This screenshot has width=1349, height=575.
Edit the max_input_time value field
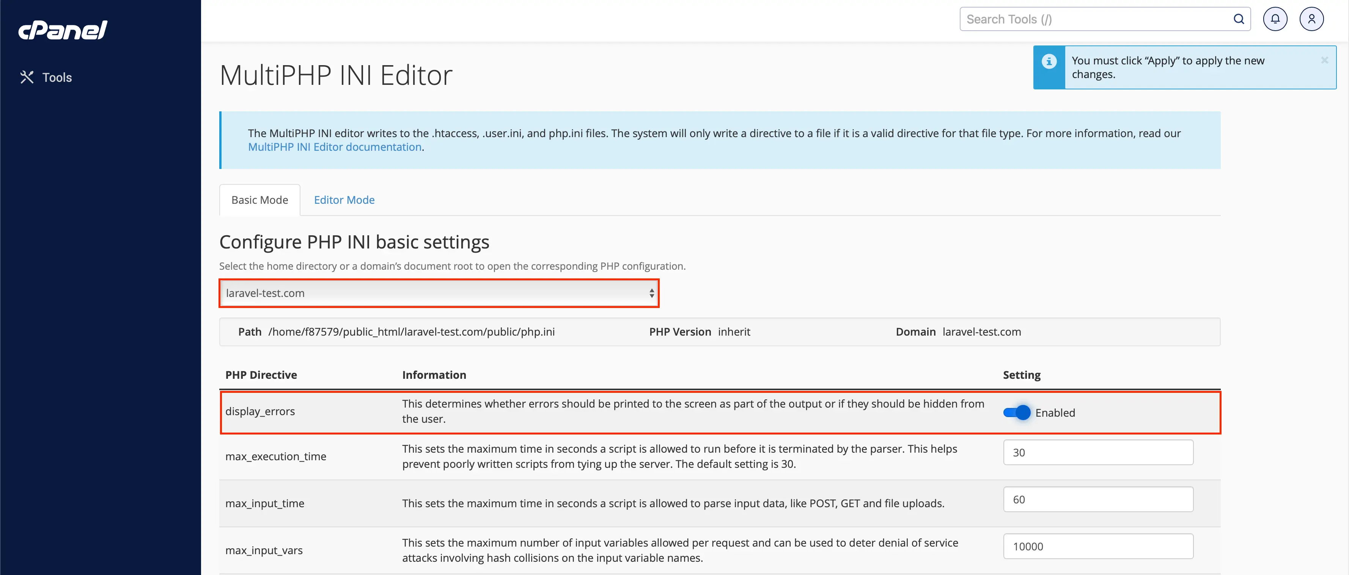[x=1098, y=499]
